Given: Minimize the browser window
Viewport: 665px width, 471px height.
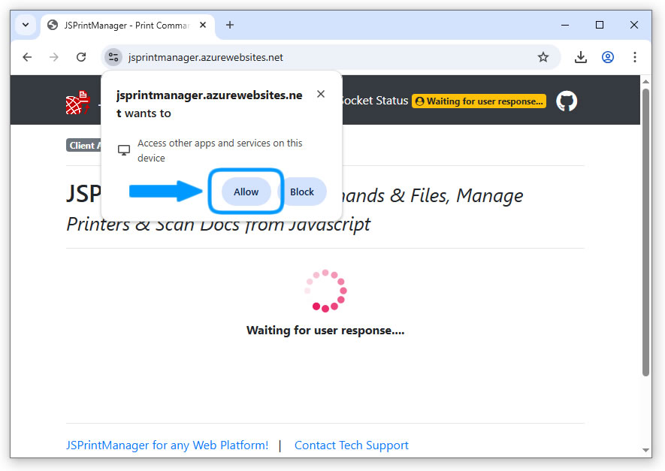Looking at the screenshot, I should click(565, 25).
